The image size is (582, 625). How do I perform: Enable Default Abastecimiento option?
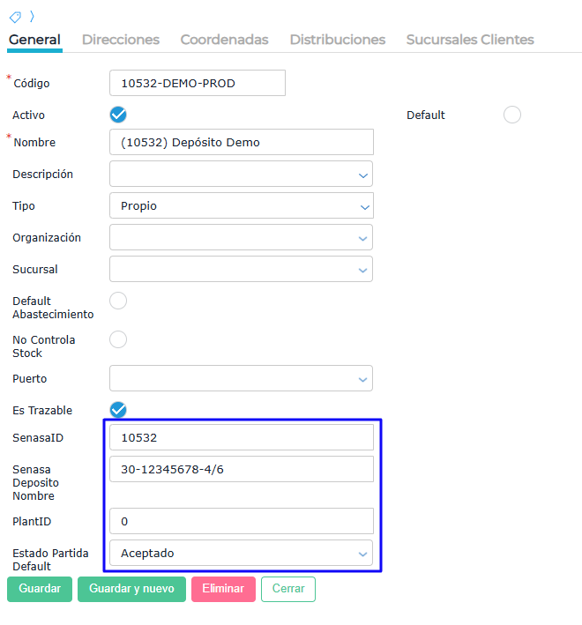(118, 301)
